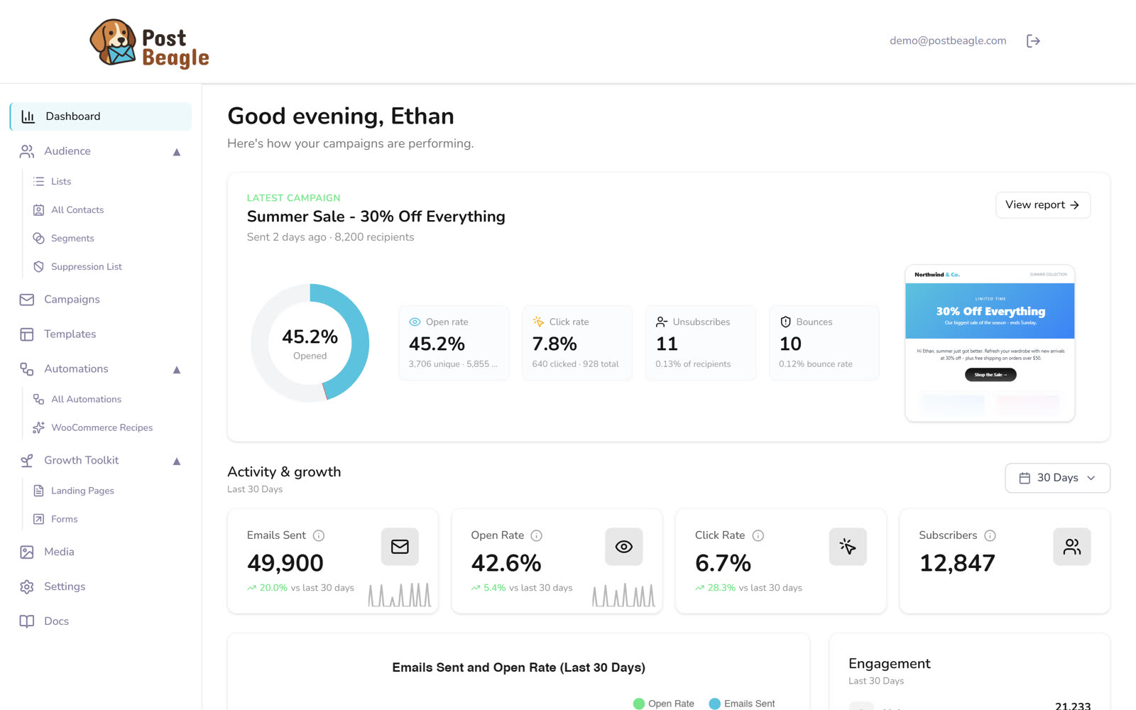This screenshot has height=710, width=1136.
Task: Click the 45.2% opened donut chart
Action: point(310,343)
